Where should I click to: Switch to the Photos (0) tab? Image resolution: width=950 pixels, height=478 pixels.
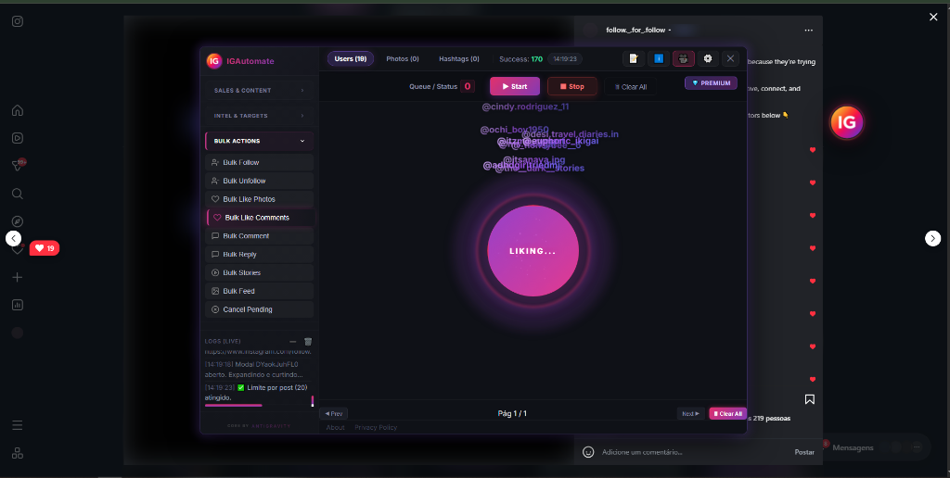pyautogui.click(x=403, y=58)
